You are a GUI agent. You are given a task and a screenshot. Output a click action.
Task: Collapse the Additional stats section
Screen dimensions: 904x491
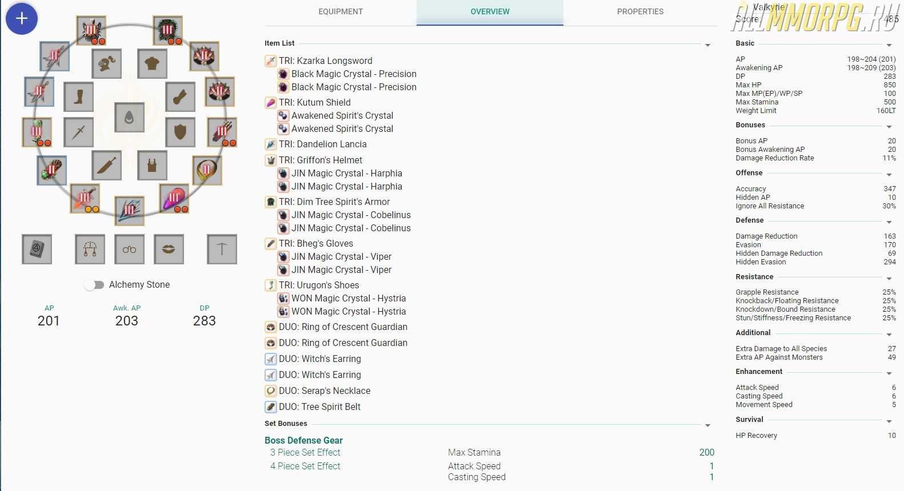pyautogui.click(x=889, y=335)
